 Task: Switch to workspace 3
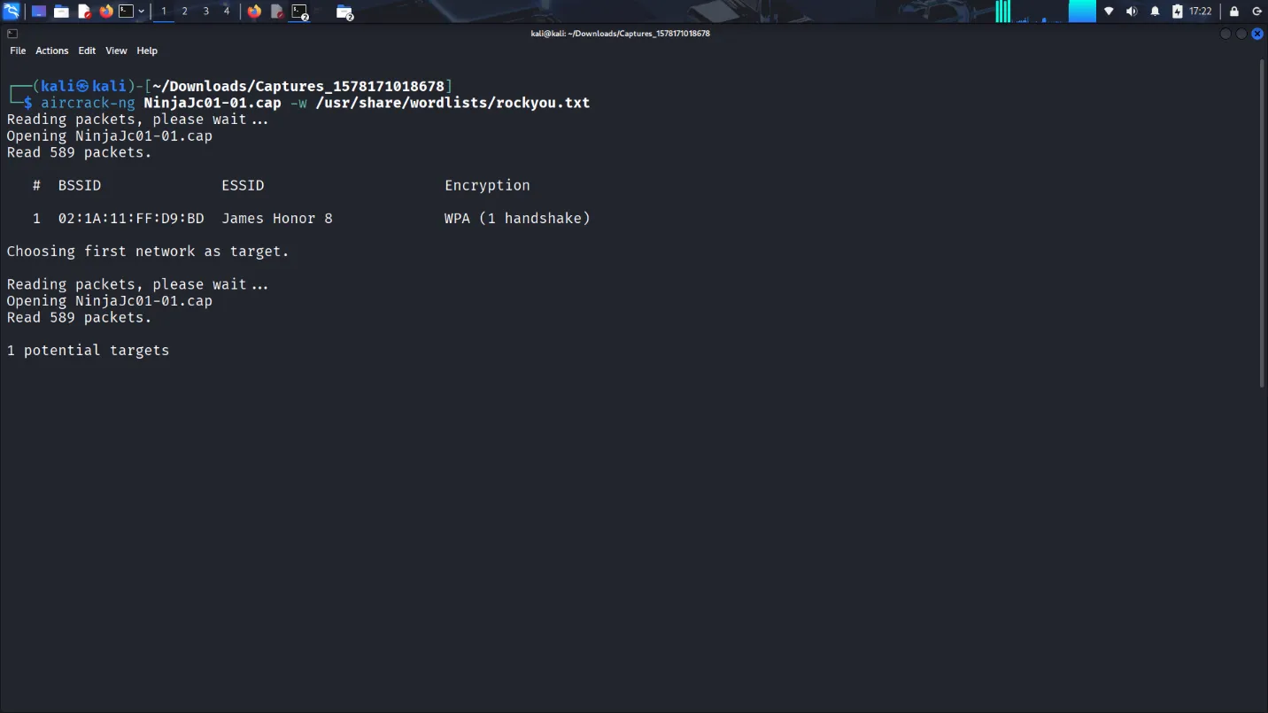pos(205,12)
